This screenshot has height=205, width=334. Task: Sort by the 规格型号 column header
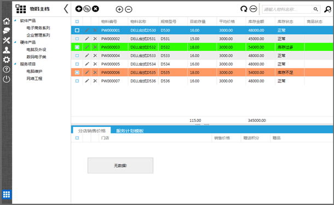pos(168,21)
